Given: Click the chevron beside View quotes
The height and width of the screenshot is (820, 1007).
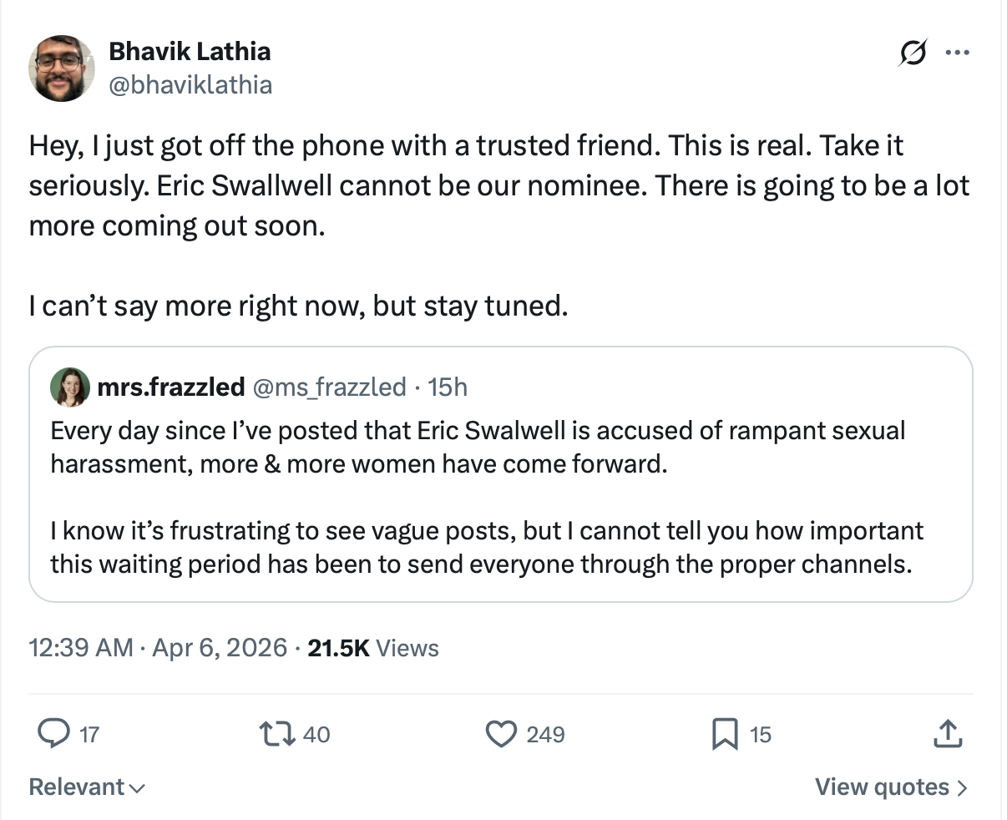Looking at the screenshot, I should pyautogui.click(x=962, y=787).
